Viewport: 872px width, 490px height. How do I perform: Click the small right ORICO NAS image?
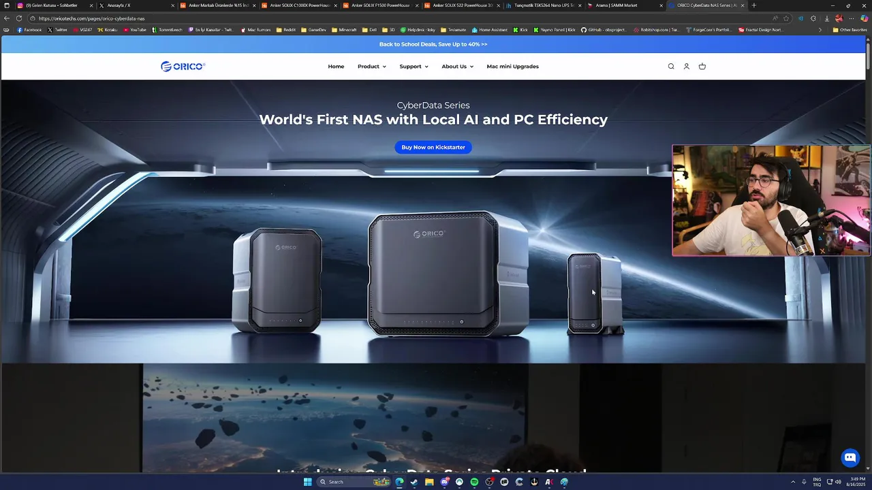pyautogui.click(x=595, y=294)
